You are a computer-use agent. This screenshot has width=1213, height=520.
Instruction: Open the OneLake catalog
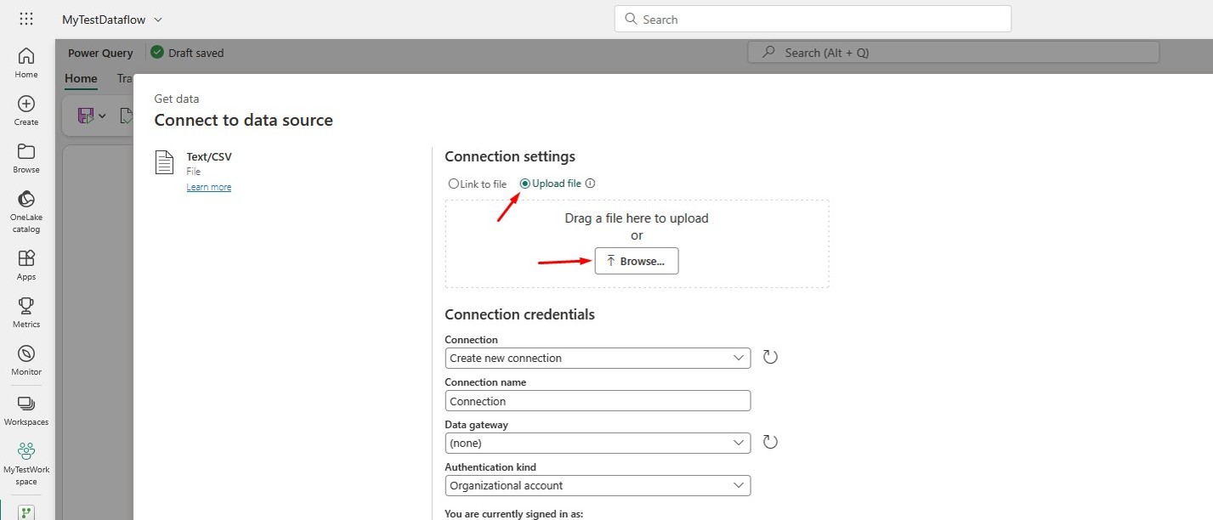tap(26, 212)
